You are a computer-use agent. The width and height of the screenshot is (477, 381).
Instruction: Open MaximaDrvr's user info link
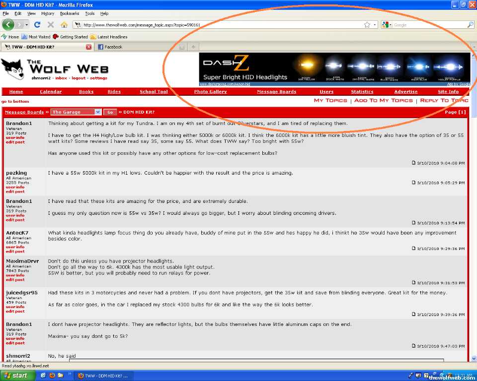(15, 275)
